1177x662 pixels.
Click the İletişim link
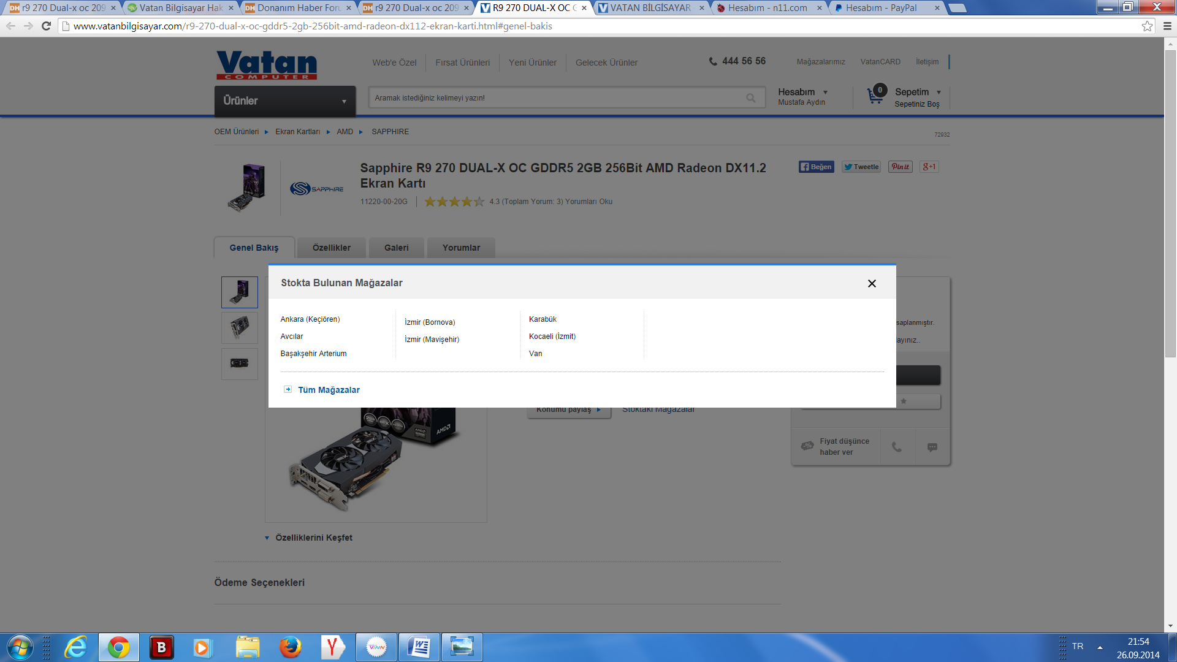[927, 62]
